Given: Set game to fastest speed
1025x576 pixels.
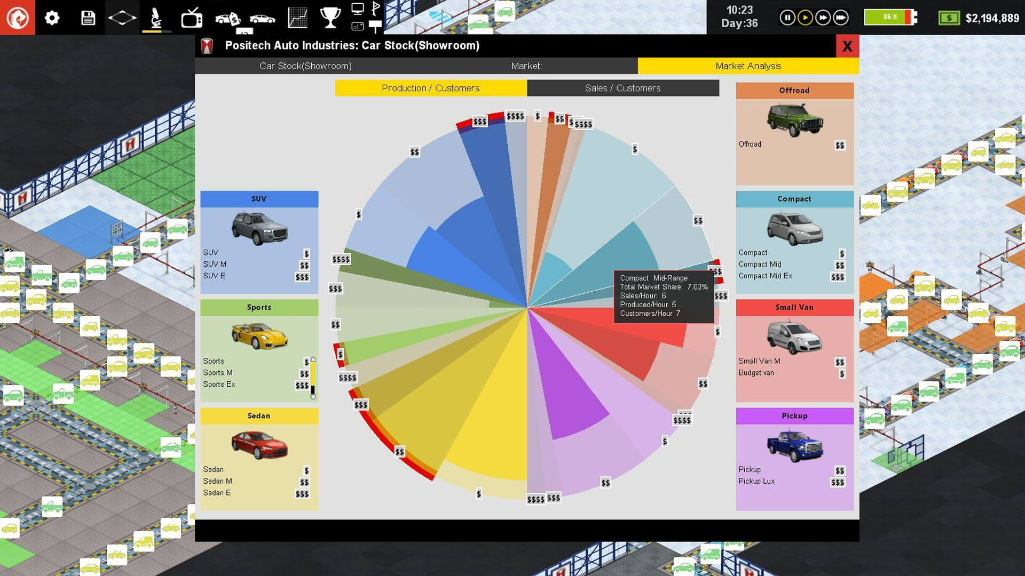Looking at the screenshot, I should (x=841, y=18).
